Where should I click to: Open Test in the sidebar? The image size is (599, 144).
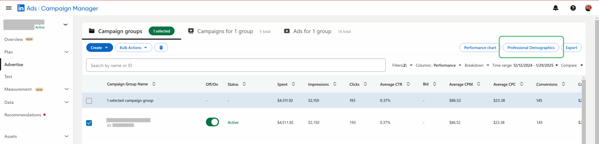point(8,76)
